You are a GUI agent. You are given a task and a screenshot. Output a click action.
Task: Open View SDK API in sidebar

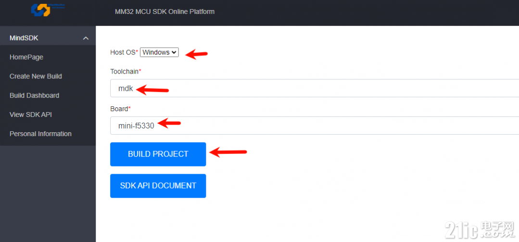(31, 115)
